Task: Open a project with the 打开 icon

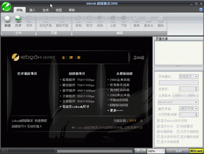Action: 18,19
